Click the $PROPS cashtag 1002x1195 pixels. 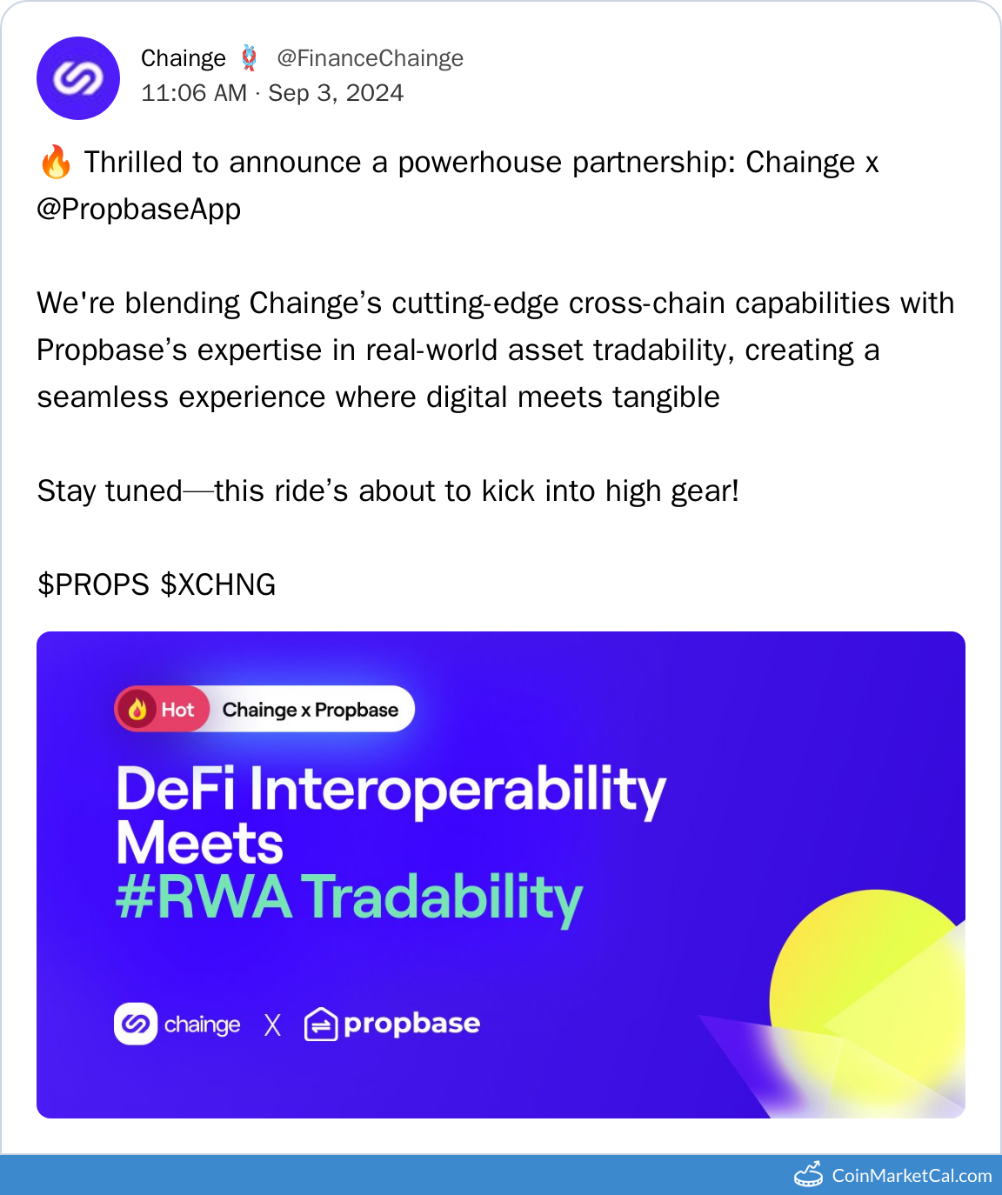tap(94, 584)
